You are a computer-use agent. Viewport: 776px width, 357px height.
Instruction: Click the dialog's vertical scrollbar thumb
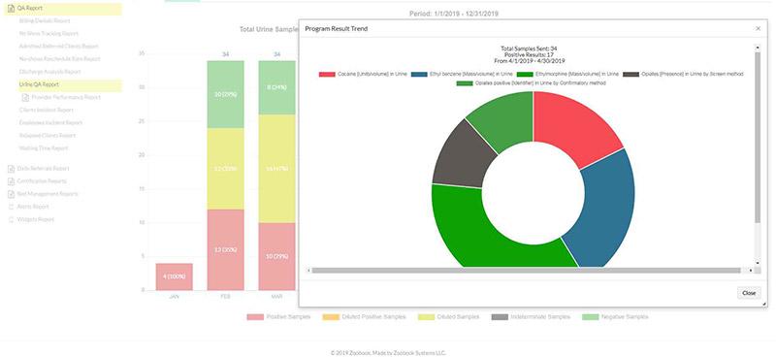758,137
